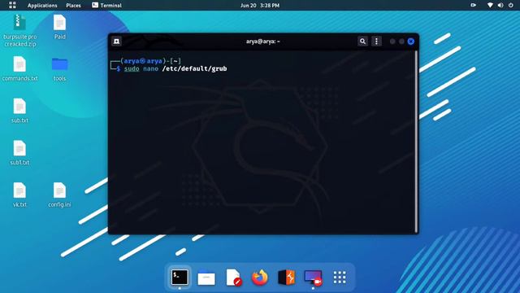Minimize the terminal window

point(392,42)
